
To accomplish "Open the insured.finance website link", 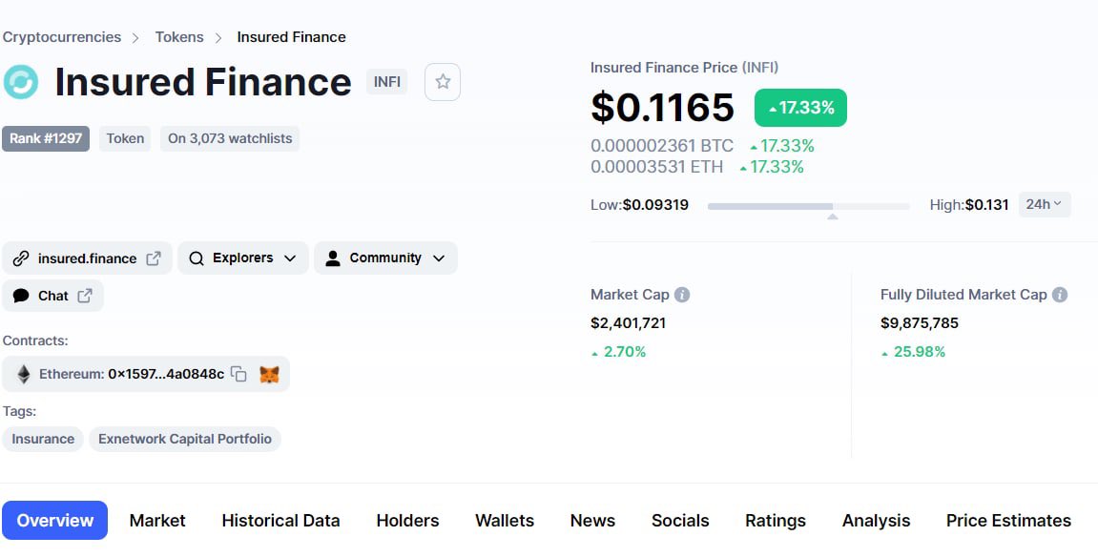I will coord(87,258).
